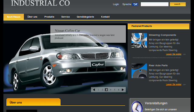Open the Produkte menu item
This screenshot has height=112, width=194.
pos(49,17)
